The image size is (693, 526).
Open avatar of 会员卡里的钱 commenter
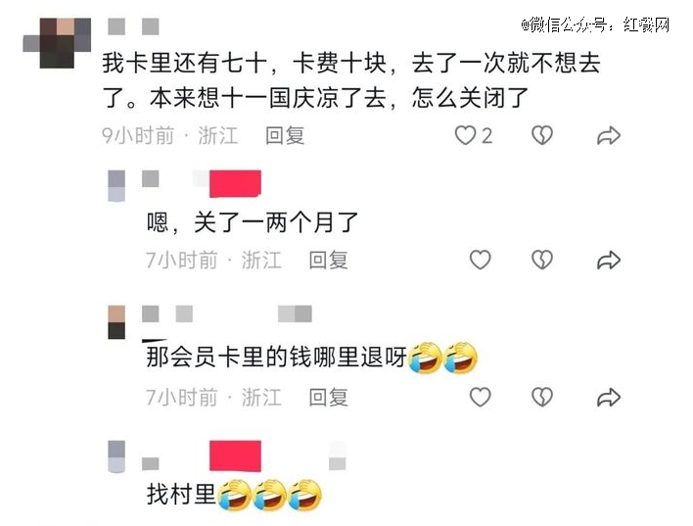click(116, 322)
